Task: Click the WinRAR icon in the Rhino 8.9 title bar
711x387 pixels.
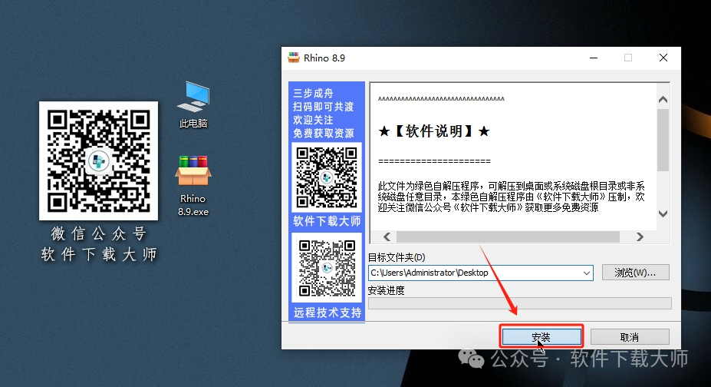Action: tap(294, 58)
